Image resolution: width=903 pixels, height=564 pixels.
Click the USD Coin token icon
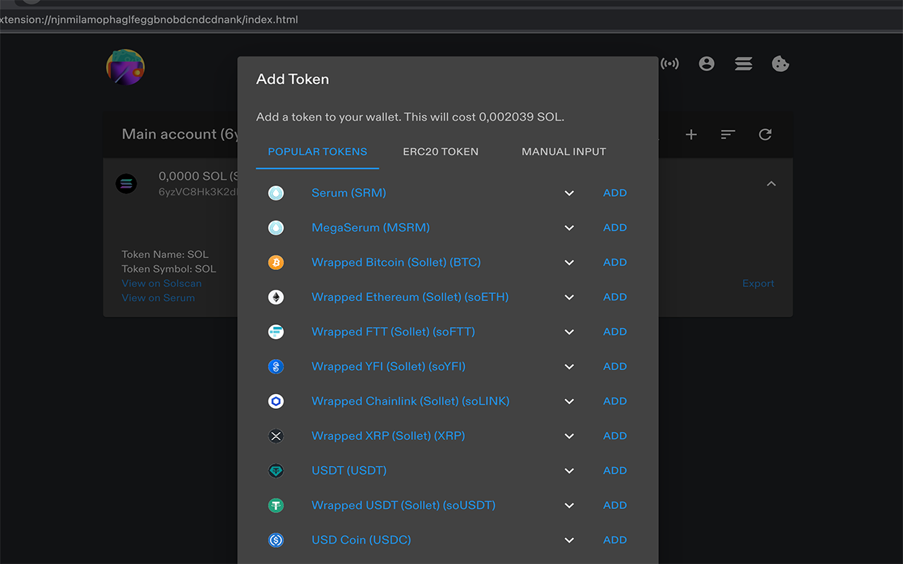pos(276,540)
